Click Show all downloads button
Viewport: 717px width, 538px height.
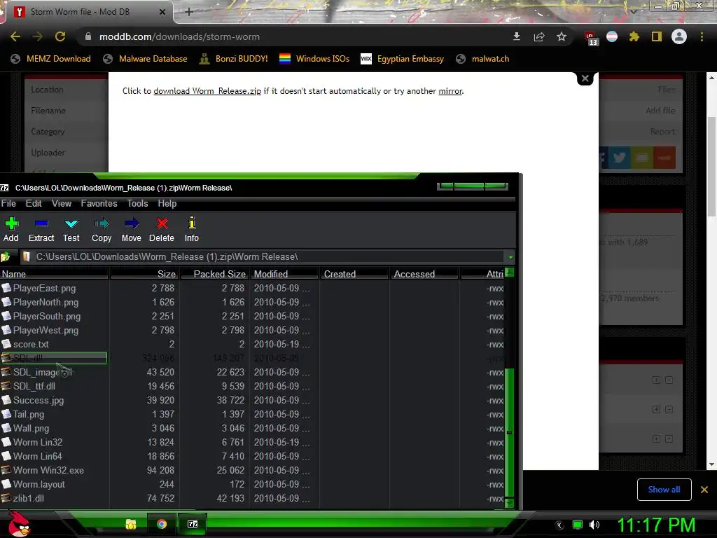click(x=664, y=490)
